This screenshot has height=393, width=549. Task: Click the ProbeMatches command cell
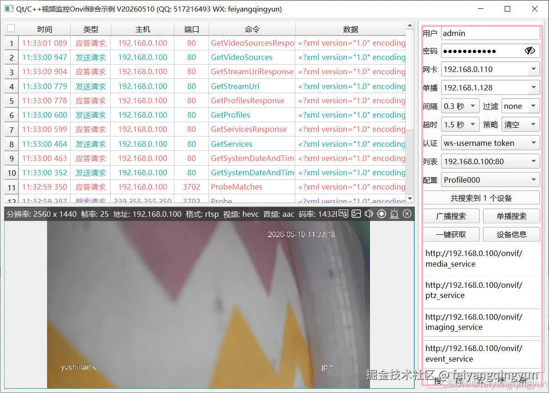tap(252, 187)
